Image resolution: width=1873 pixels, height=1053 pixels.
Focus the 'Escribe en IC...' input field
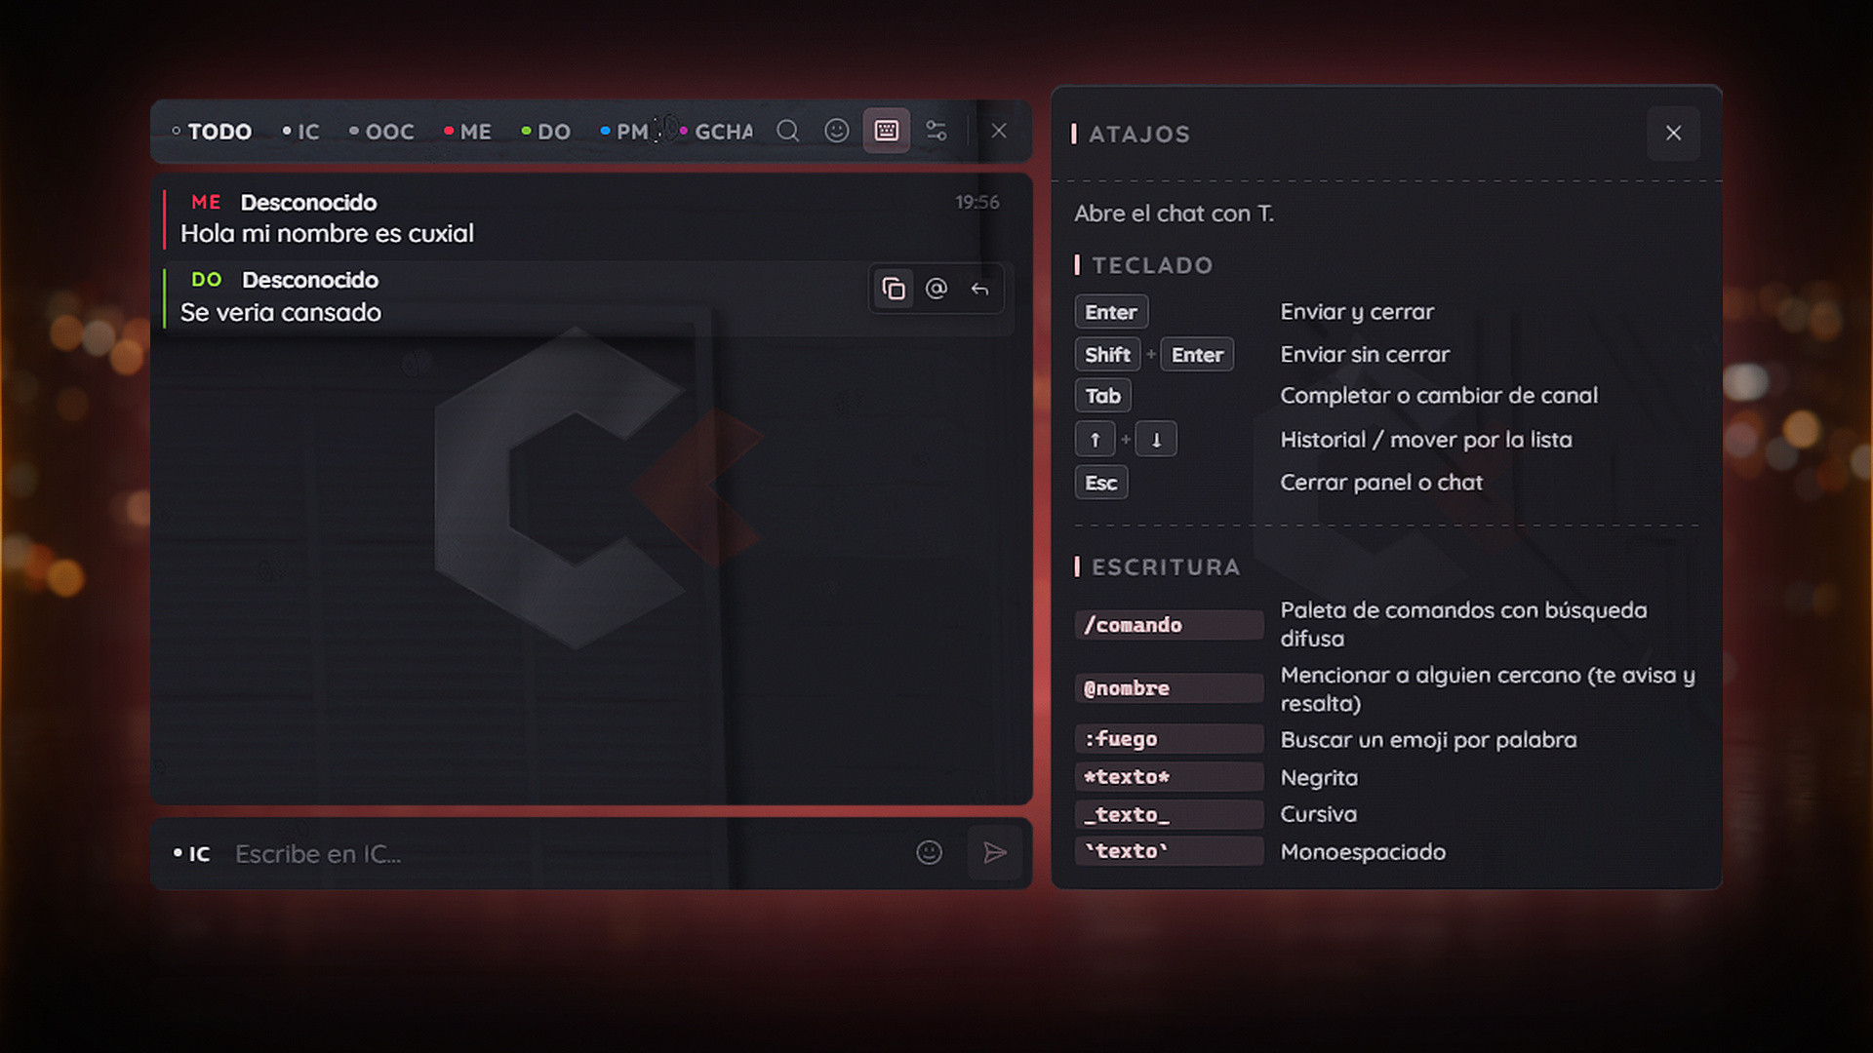566,854
